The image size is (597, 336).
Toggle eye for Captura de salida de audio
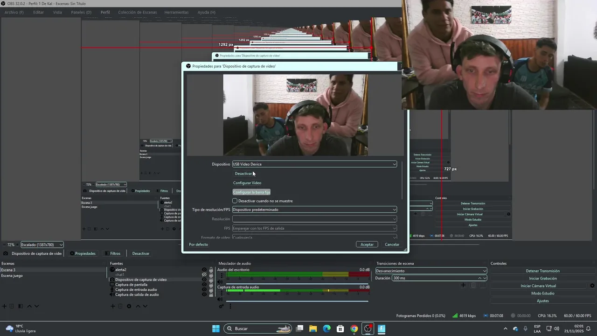204,294
